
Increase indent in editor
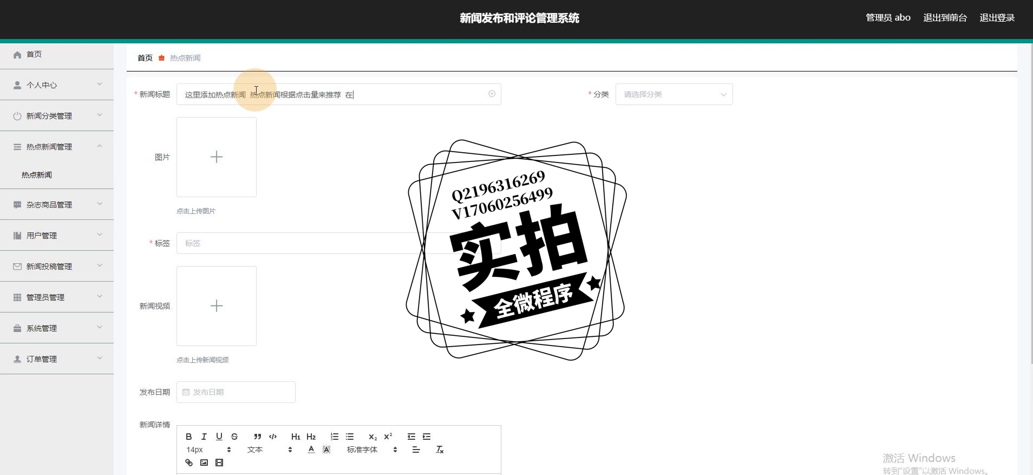[427, 437]
